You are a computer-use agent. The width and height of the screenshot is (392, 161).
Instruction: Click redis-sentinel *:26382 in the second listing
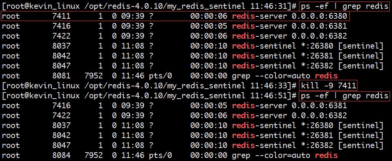click(x=283, y=146)
